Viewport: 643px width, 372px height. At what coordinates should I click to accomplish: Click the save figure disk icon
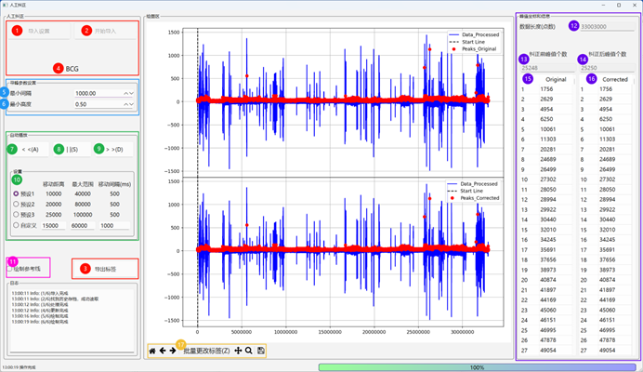tap(261, 351)
